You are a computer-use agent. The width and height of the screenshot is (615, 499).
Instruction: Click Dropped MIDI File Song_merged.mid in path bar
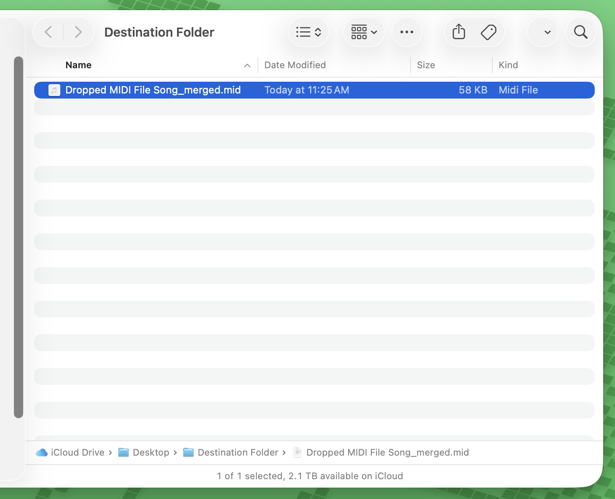pyautogui.click(x=388, y=452)
